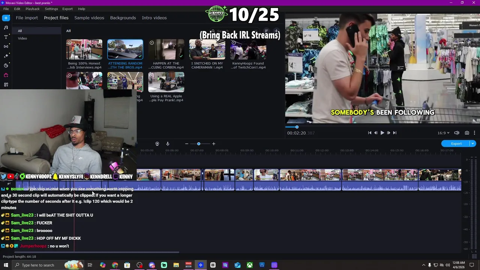Take a snapshot with the camera icon
This screenshot has height=270, width=480.
tap(467, 133)
